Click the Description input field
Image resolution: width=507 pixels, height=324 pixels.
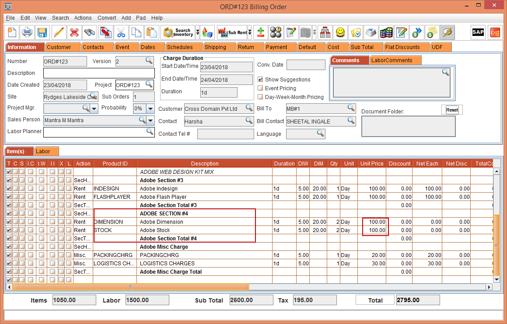[x=99, y=73]
